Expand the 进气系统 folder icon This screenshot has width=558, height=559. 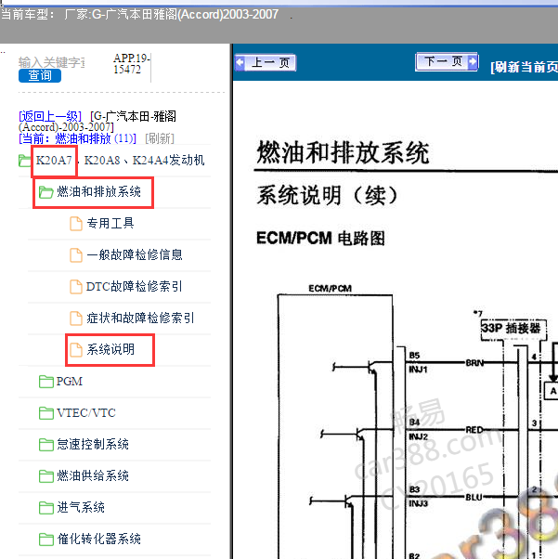click(x=46, y=508)
